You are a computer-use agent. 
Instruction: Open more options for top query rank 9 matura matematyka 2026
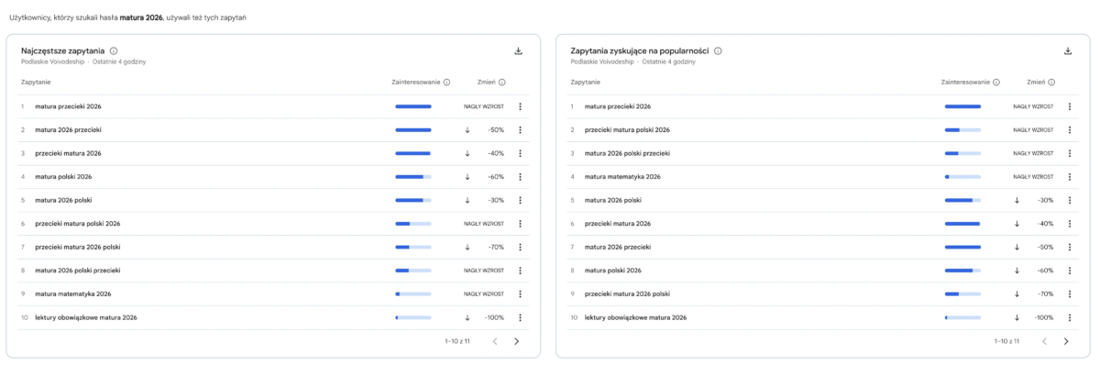pos(520,294)
